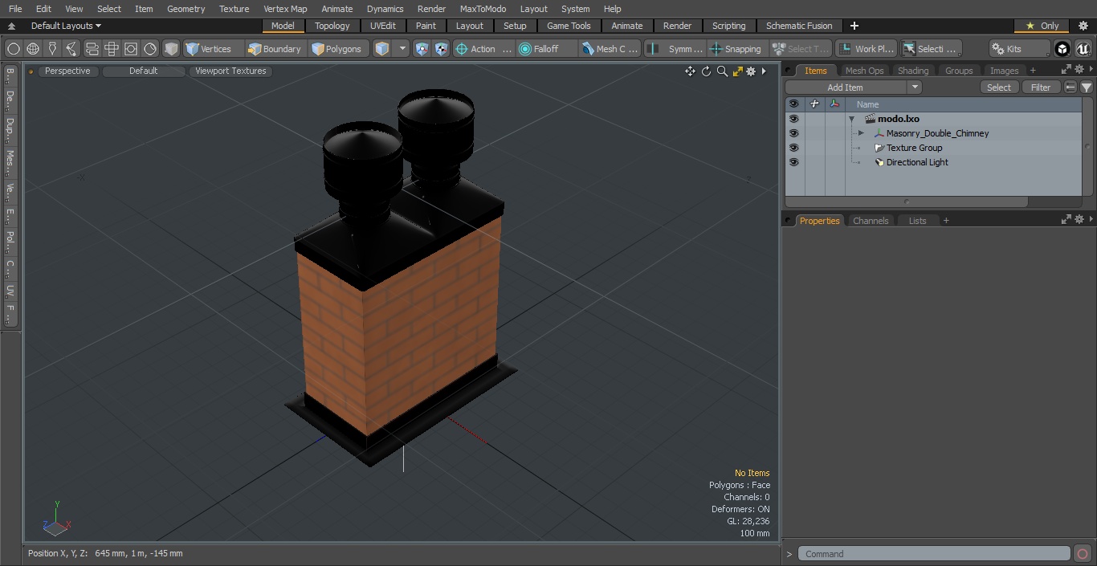This screenshot has width=1097, height=566.
Task: Add a new layout tab with plus
Action: click(854, 26)
